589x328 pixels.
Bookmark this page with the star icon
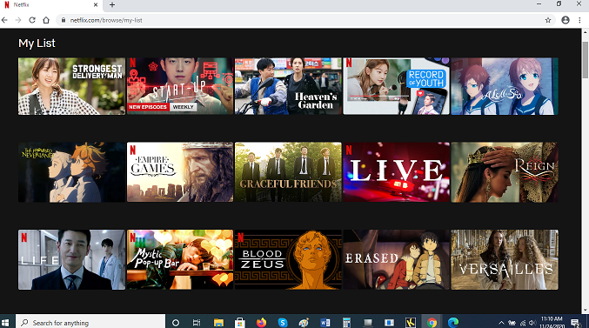548,20
